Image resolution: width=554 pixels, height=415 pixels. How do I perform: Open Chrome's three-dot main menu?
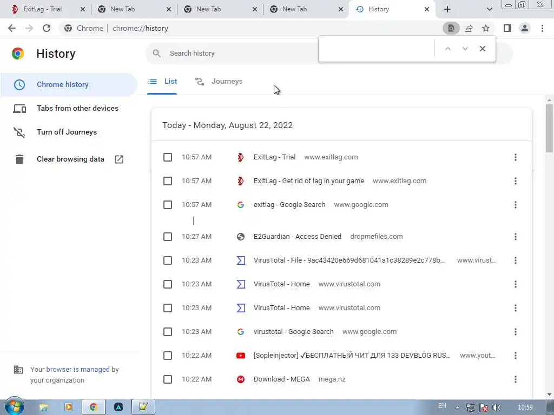(x=542, y=28)
